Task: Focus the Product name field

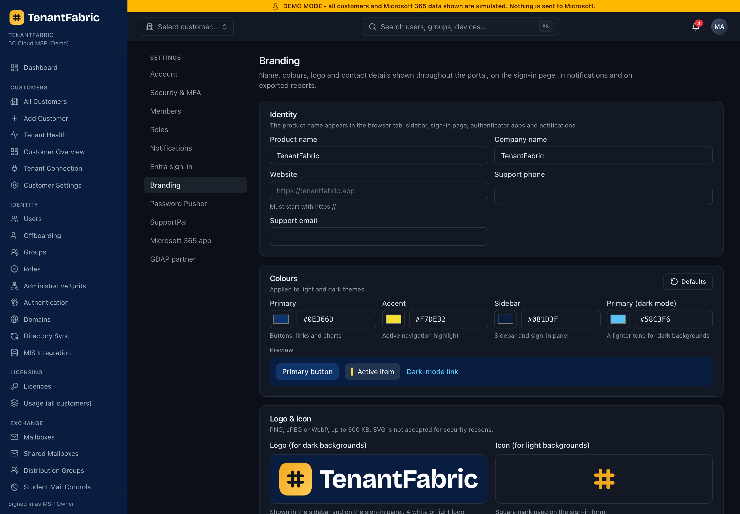Action: click(379, 155)
